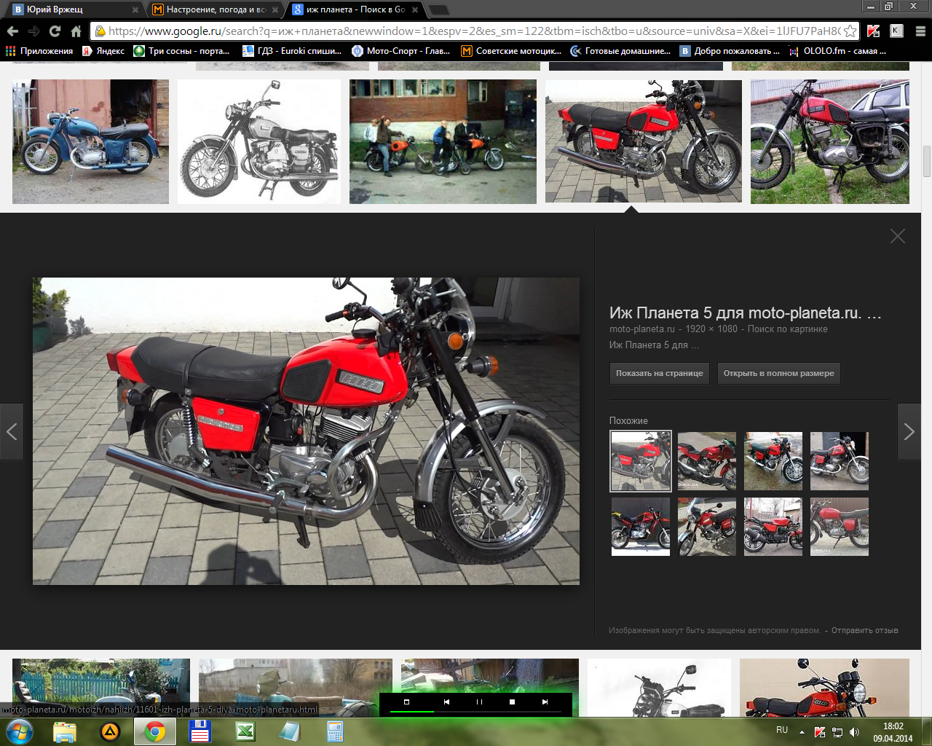Select the blue motorcycle thumbnail
The image size is (932, 746).
click(90, 141)
